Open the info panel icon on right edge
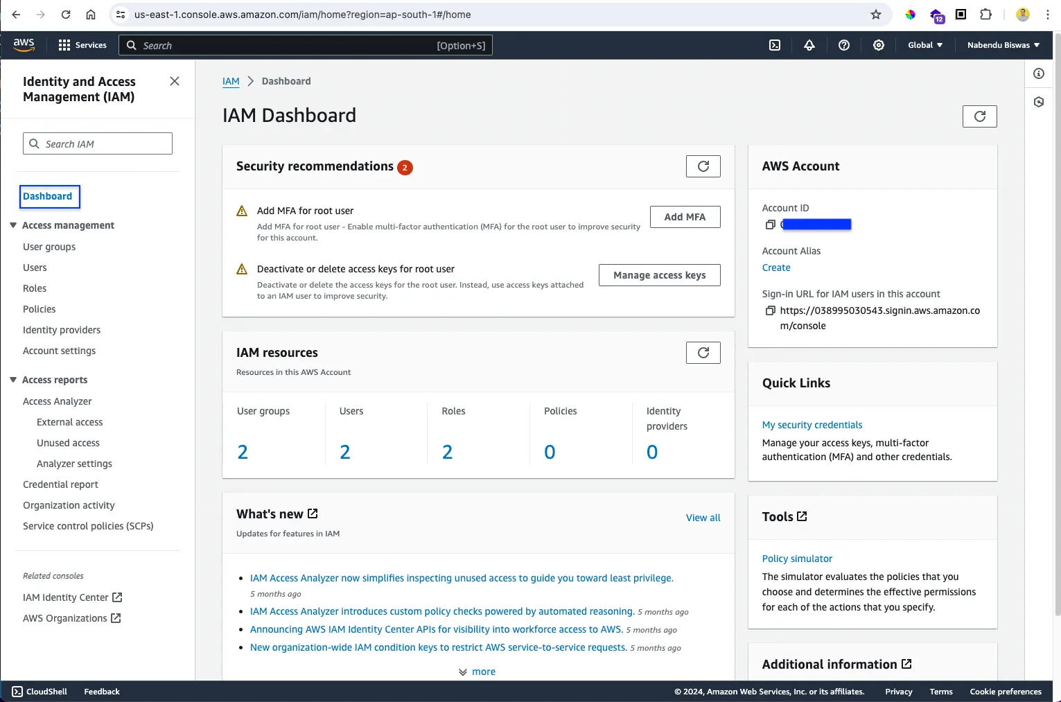The height and width of the screenshot is (702, 1061). (x=1039, y=73)
